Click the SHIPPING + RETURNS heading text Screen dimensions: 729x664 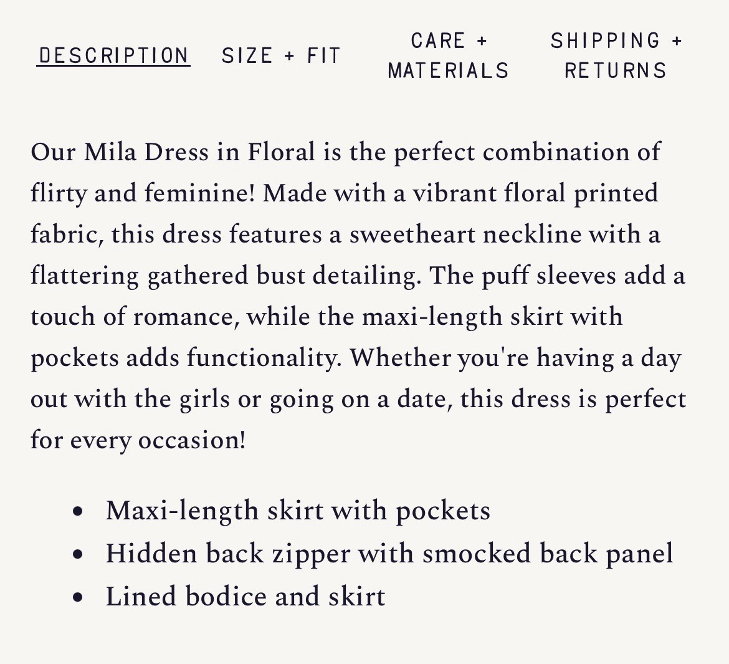click(616, 55)
